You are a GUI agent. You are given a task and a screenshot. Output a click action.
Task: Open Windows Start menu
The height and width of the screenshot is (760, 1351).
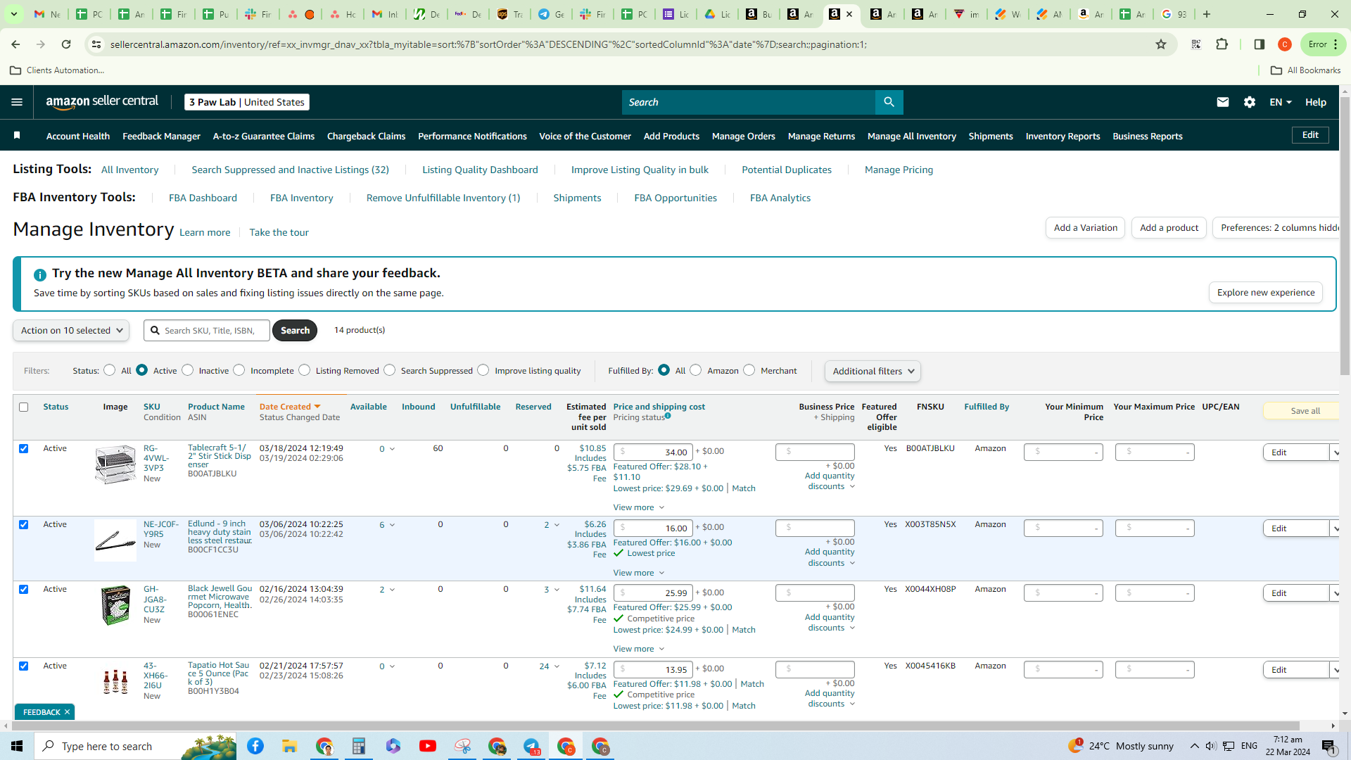pyautogui.click(x=17, y=746)
